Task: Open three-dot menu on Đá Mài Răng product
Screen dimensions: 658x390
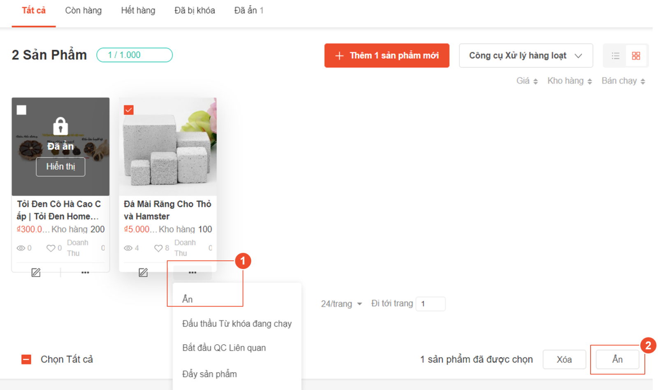Action: pyautogui.click(x=192, y=272)
